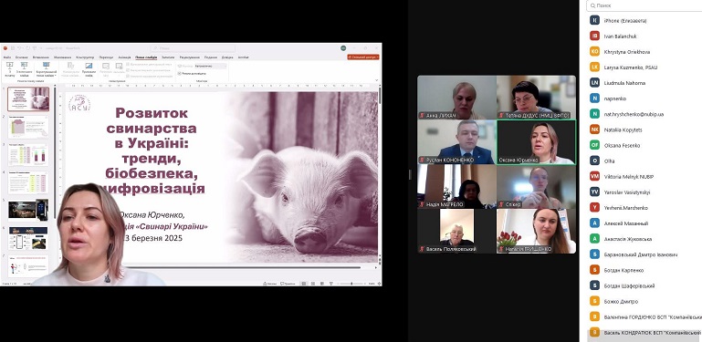Image resolution: width=702 pixels, height=342 pixels.
Task: Select participant Ivan Balanchuk in the list
Action: 620,36
